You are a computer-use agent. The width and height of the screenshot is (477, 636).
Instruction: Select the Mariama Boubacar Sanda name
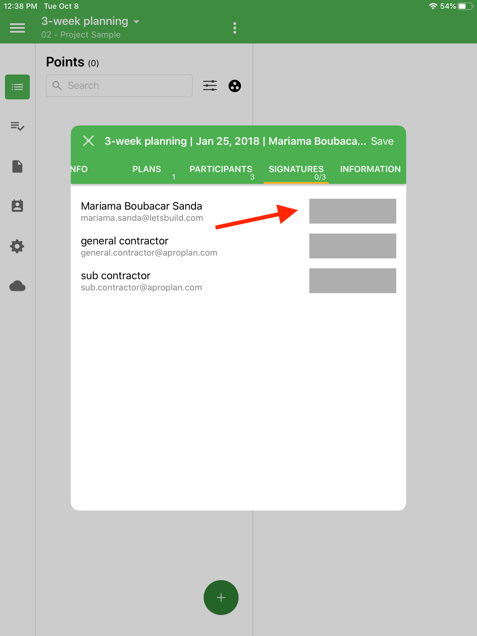click(141, 206)
